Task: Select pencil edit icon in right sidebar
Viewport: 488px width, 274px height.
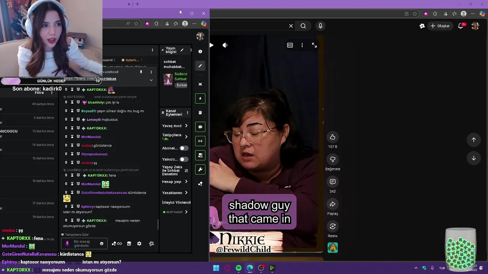Action: (200, 66)
